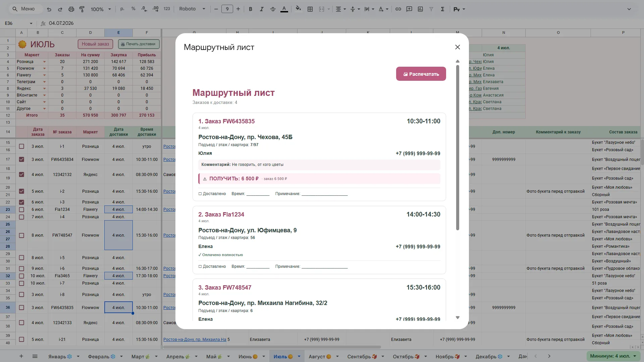Viewport: 644px width, 362px height.
Task: Open the Flowwow market dropdown arrow
Action: coord(44,68)
